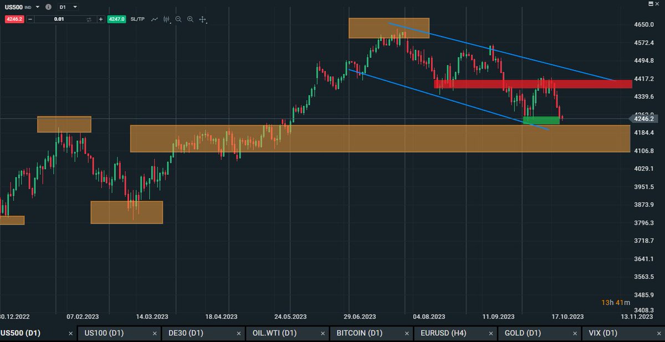The width and height of the screenshot is (665, 342).
Task: Select the lower blue channel trendline
Action: (x=449, y=100)
